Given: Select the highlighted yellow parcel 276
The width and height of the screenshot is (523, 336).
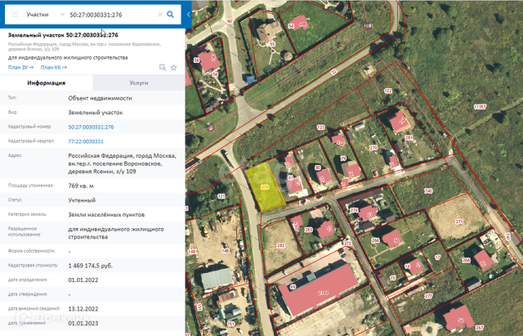Looking at the screenshot, I should point(265,187).
